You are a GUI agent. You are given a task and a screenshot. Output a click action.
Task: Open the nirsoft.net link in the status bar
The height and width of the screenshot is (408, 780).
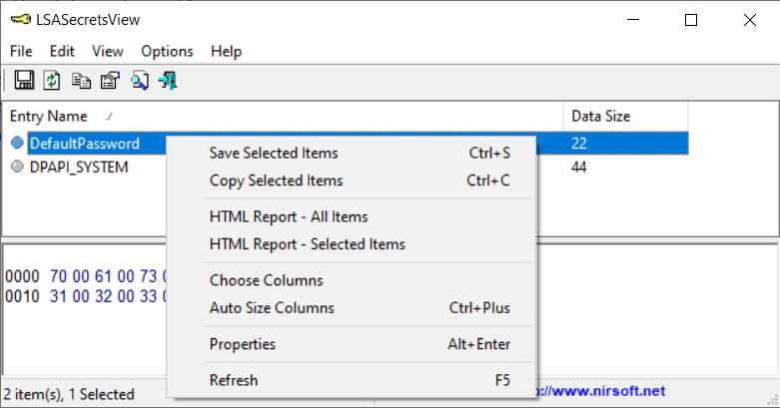[601, 391]
